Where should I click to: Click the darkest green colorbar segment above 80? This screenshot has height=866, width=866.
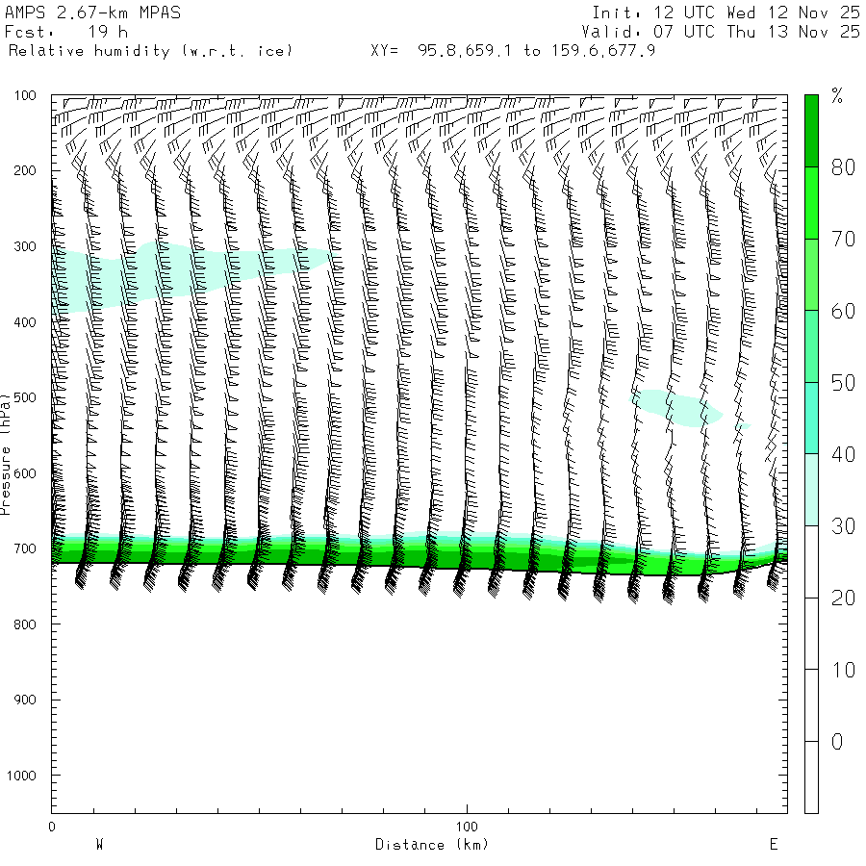(x=811, y=131)
